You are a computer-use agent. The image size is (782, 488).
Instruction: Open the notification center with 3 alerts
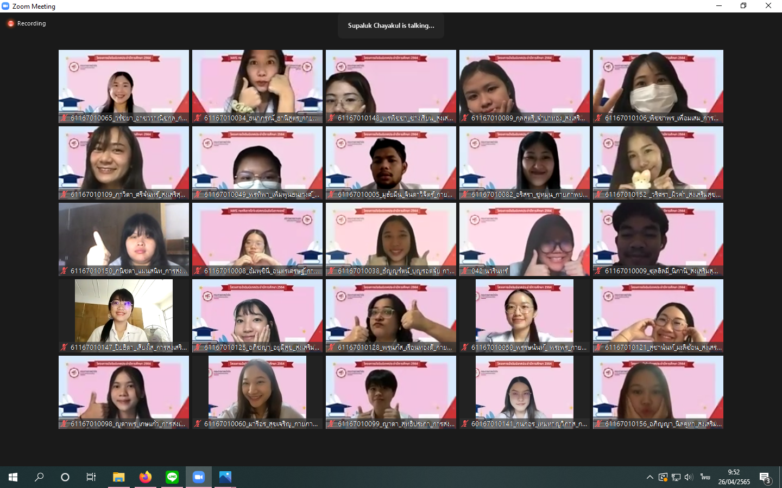pos(765,478)
